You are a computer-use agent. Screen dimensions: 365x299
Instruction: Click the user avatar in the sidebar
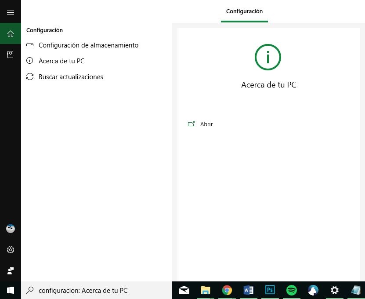tap(11, 229)
